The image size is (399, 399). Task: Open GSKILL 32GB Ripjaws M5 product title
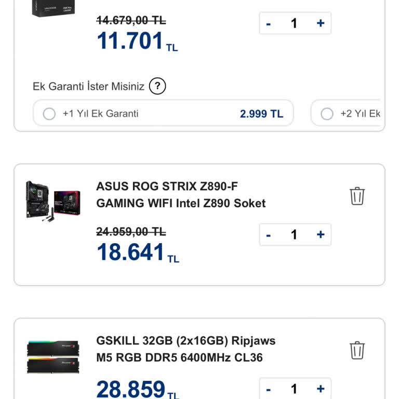click(186, 349)
